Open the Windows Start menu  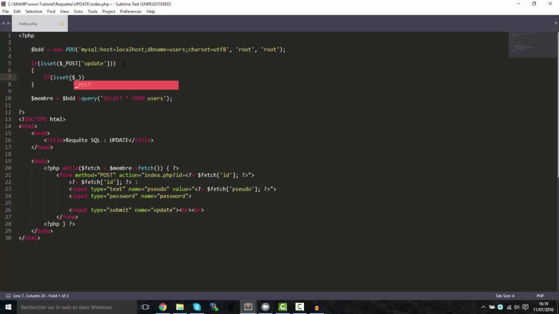[x=8, y=307]
